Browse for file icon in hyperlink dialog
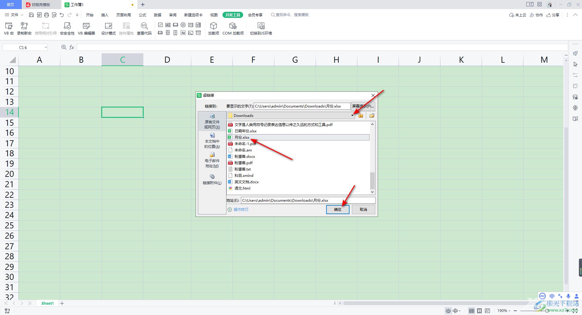This screenshot has height=315, width=582. tap(372, 115)
